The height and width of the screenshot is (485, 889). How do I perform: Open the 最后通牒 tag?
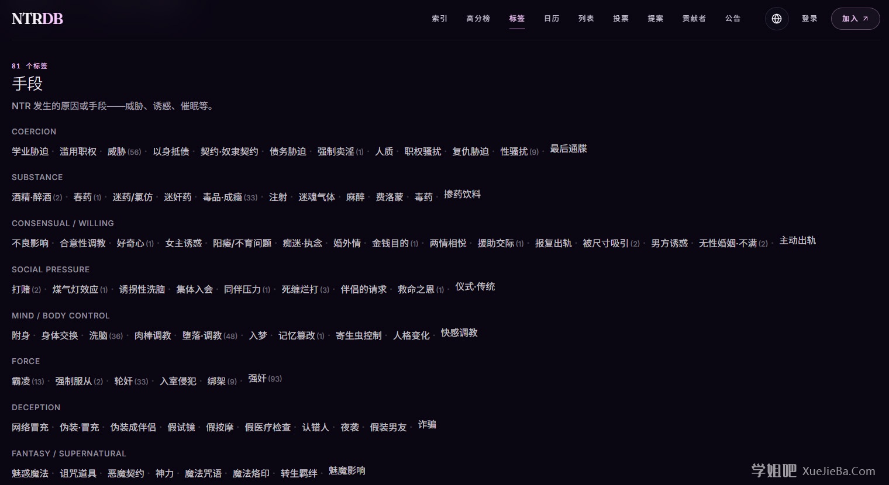pos(568,149)
